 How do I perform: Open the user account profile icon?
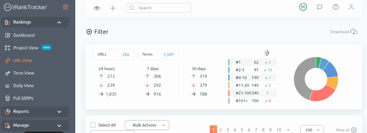coord(351,7)
